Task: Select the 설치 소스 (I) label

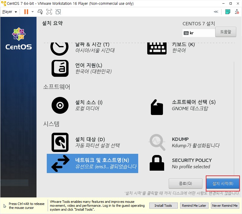Action: [x=89, y=102]
